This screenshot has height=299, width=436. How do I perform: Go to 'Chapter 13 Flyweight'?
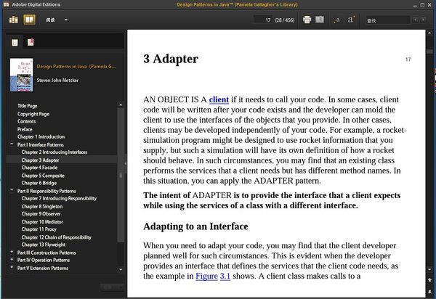click(44, 245)
